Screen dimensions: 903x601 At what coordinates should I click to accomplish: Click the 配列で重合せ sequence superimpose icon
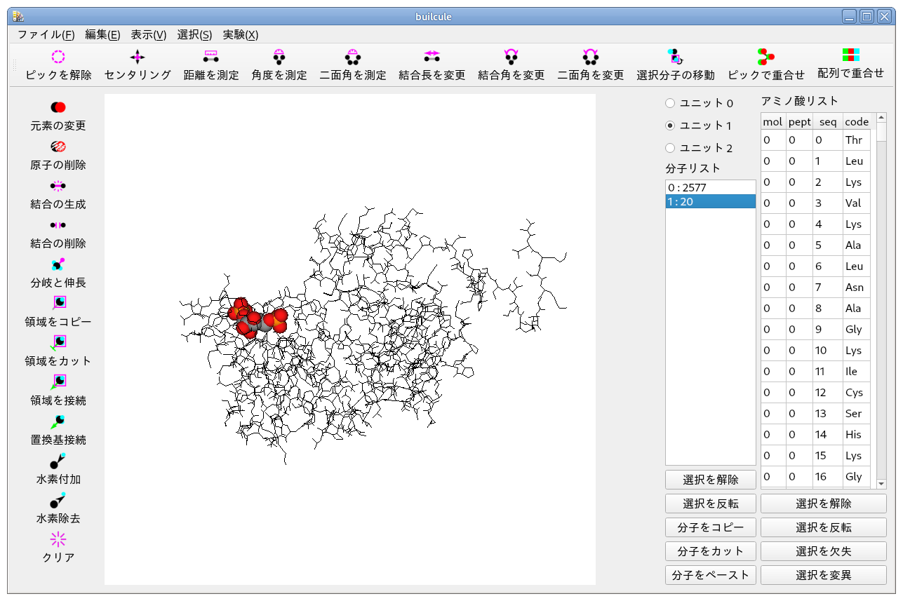click(x=850, y=56)
